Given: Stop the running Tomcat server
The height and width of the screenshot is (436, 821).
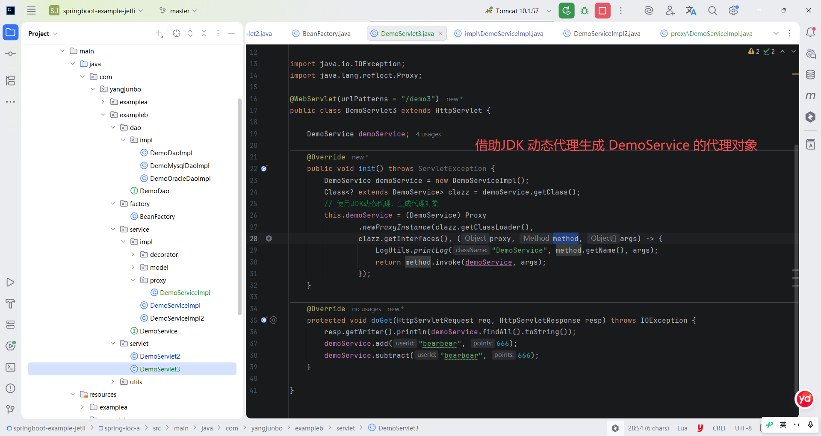Looking at the screenshot, I should tap(602, 11).
